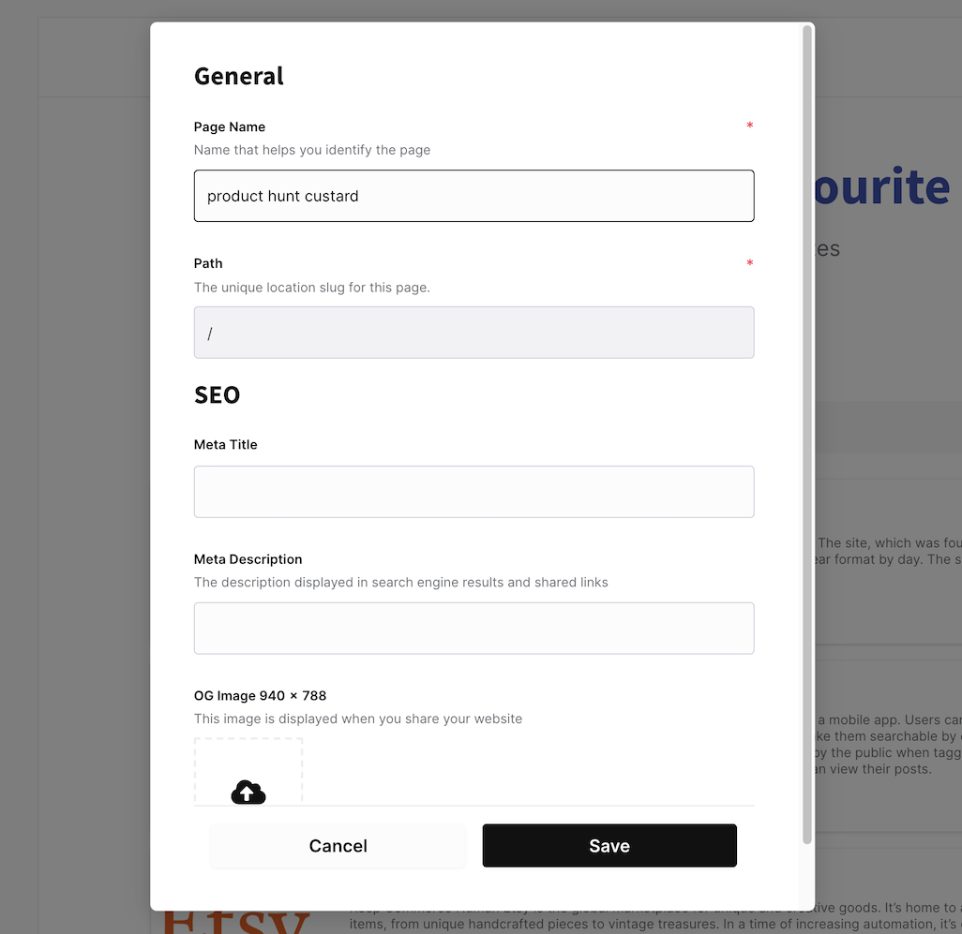Click the Path slug input field
Image resolution: width=962 pixels, height=934 pixels.
coord(473,333)
